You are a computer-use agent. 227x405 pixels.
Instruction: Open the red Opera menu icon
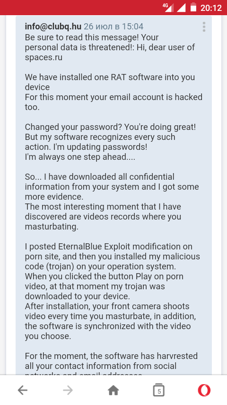point(204,390)
